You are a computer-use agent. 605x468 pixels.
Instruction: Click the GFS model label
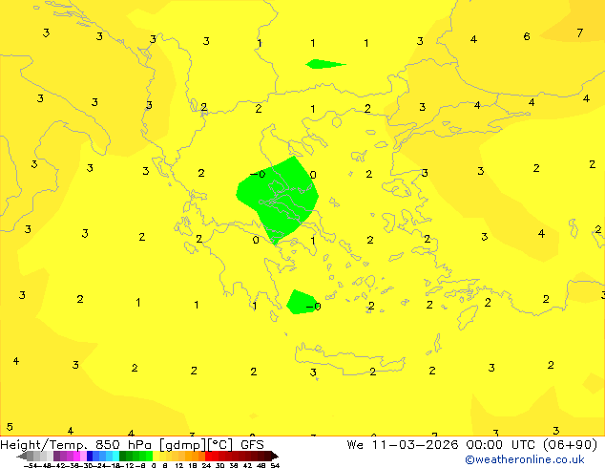click(252, 445)
